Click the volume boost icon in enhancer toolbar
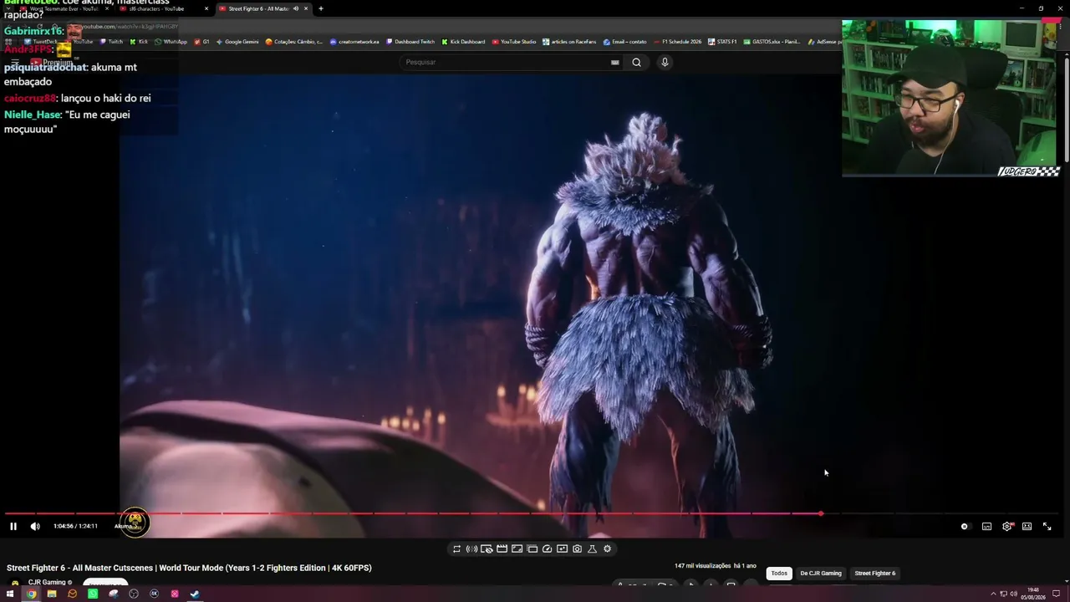The height and width of the screenshot is (602, 1070). tap(471, 549)
